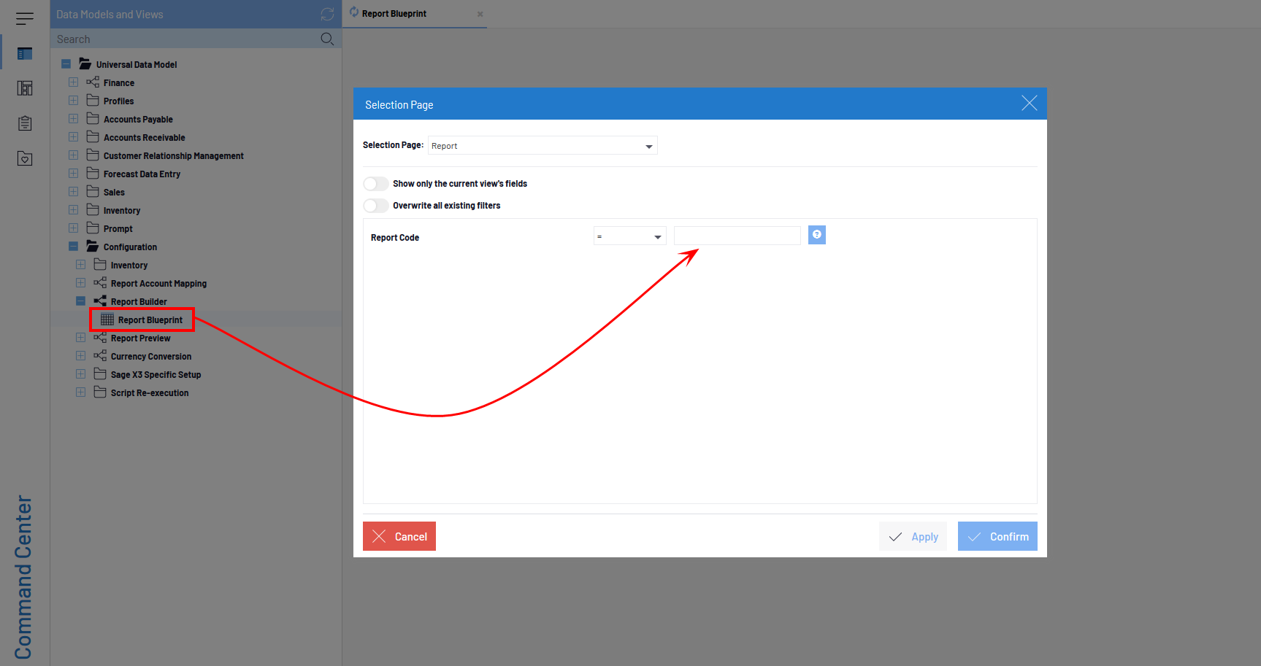The image size is (1261, 666).
Task: Collapse the Report Builder node
Action: click(80, 301)
